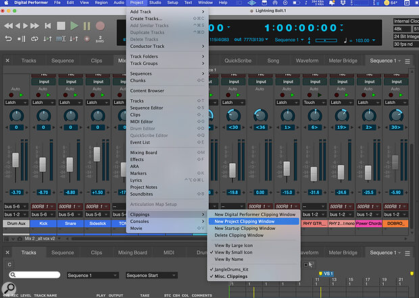419x298 pixels.
Task: Toggle the memory cycle loop icon
Action: point(34,39)
